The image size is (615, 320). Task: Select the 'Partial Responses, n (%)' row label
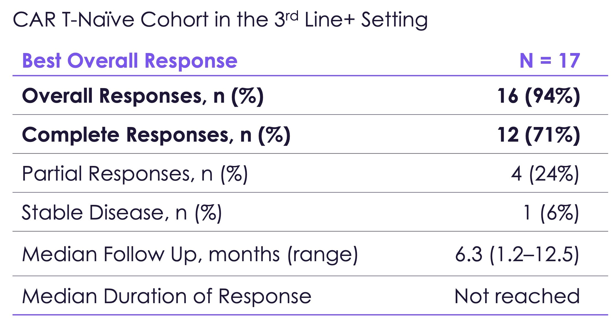(x=135, y=174)
